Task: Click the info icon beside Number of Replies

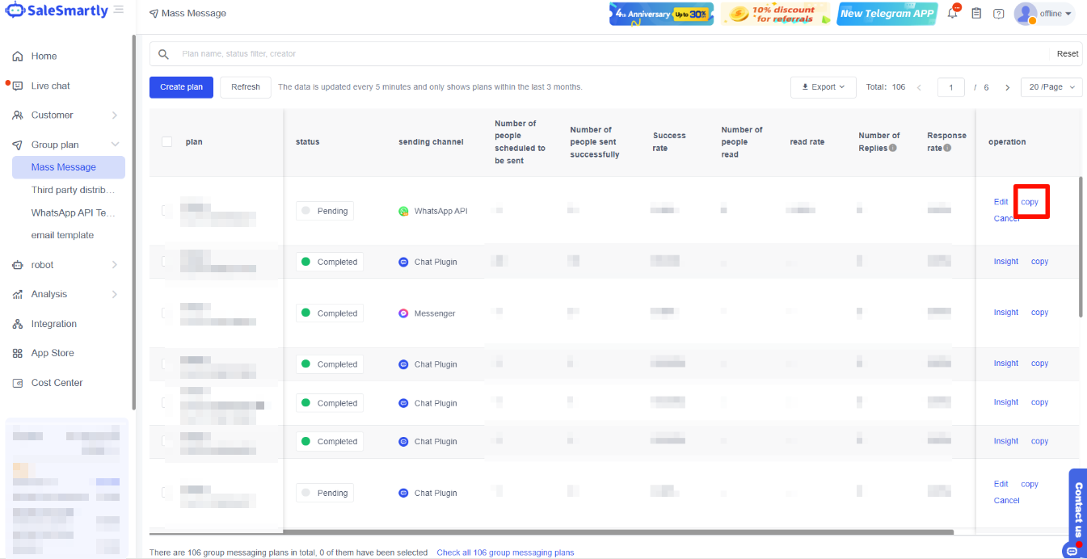Action: [893, 148]
